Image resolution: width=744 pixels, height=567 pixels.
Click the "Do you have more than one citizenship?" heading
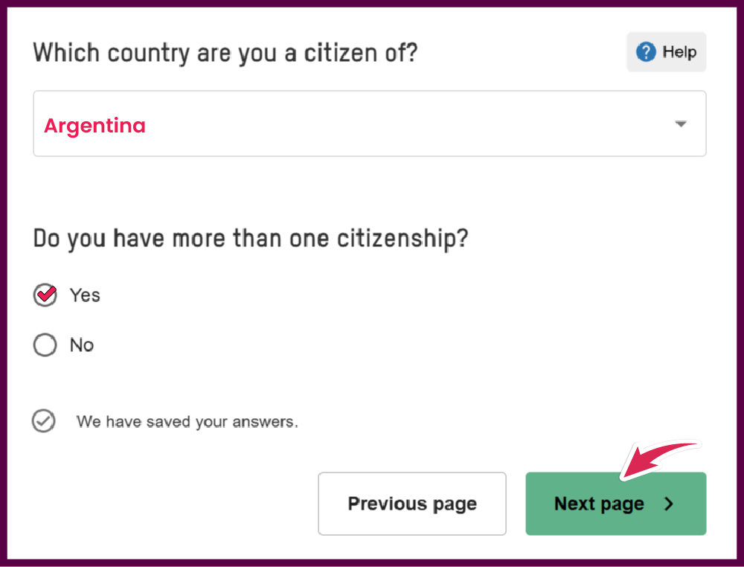251,238
